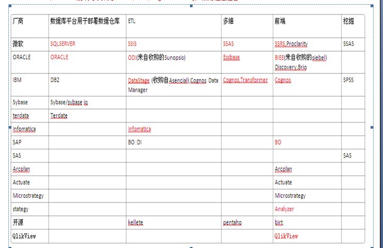Click the BIEE(来自收购的siebel) text

click(x=301, y=57)
